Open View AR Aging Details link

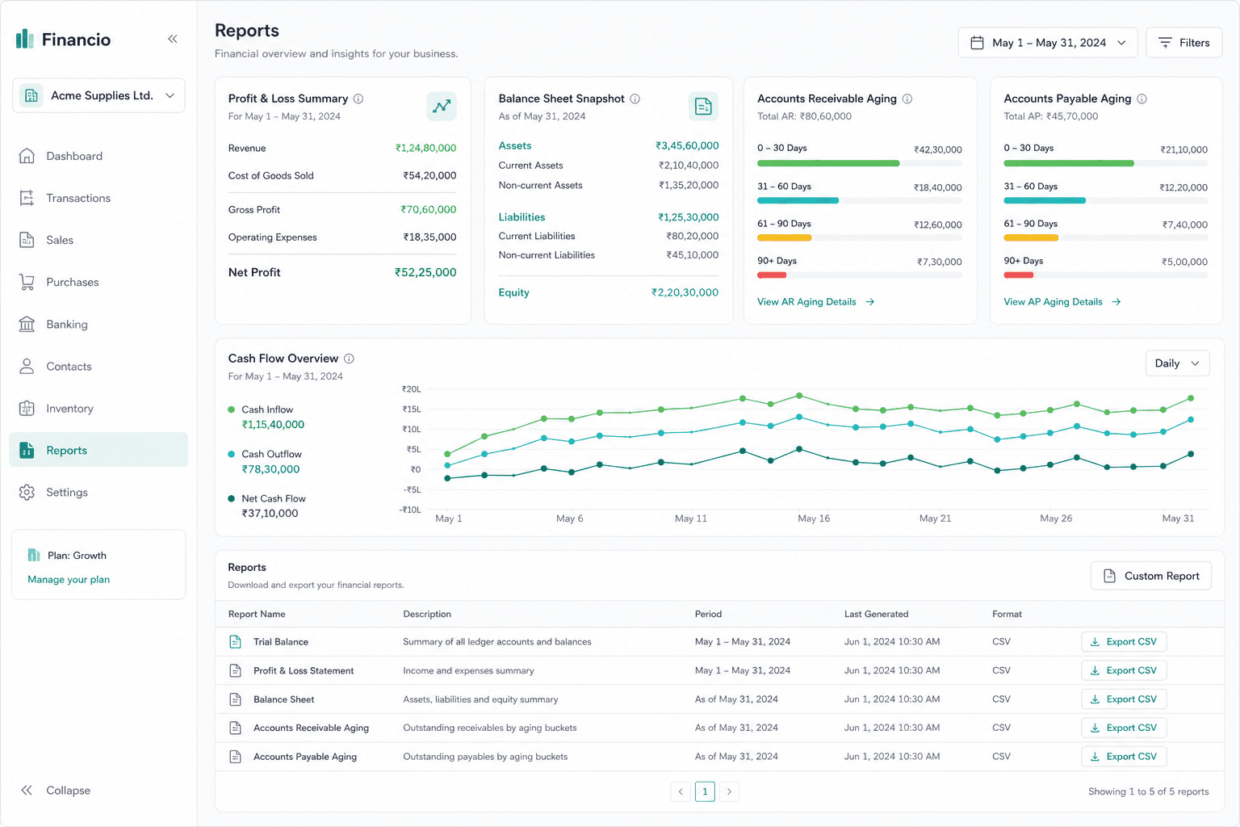(x=815, y=302)
